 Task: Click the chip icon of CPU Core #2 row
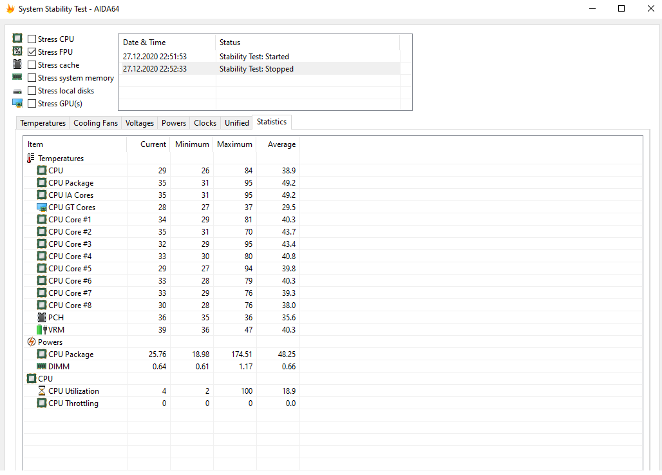pos(42,231)
